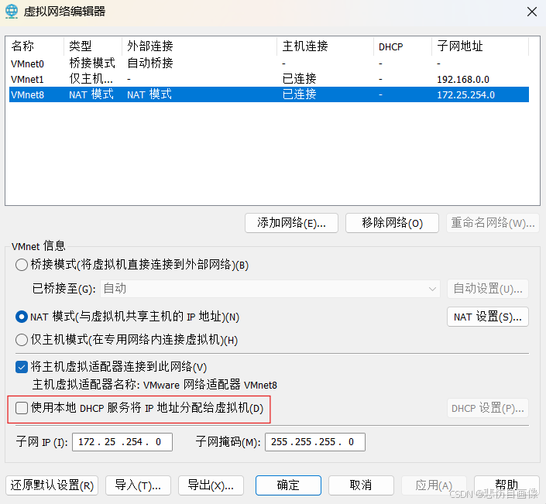
Task: Confirm with the 确定 button
Action: 288,485
